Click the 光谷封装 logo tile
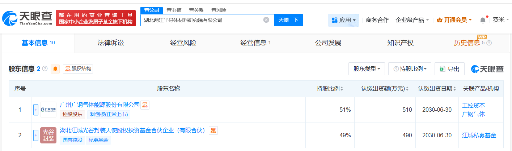The width and height of the screenshot is (512, 151). [48, 136]
